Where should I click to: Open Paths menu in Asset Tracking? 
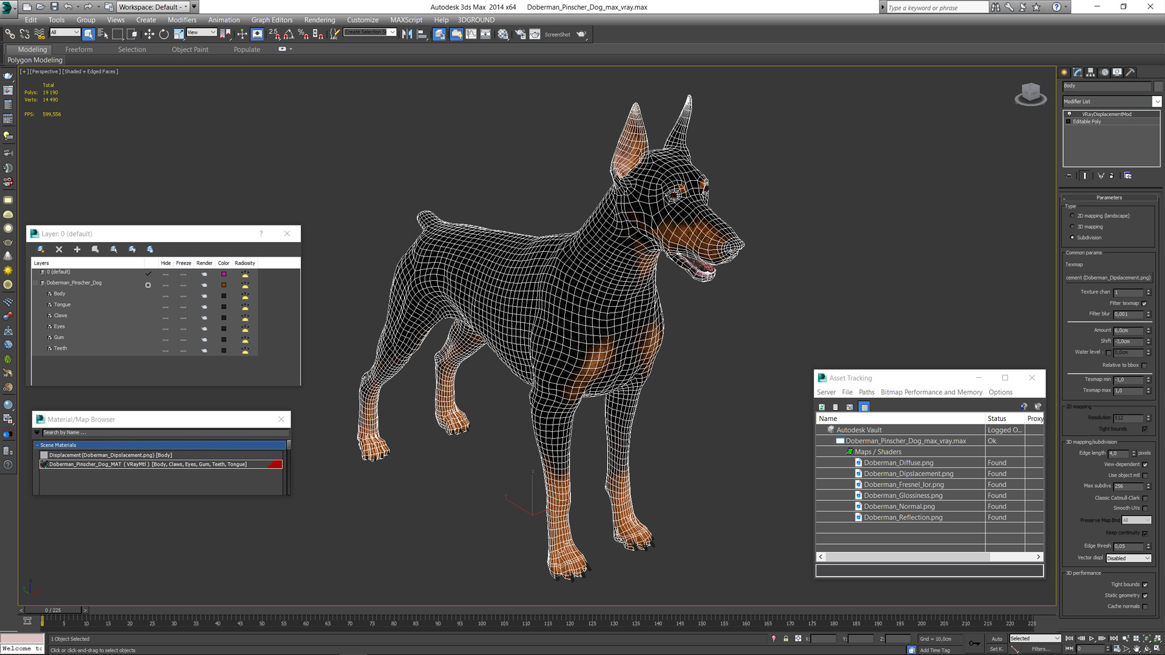click(866, 392)
